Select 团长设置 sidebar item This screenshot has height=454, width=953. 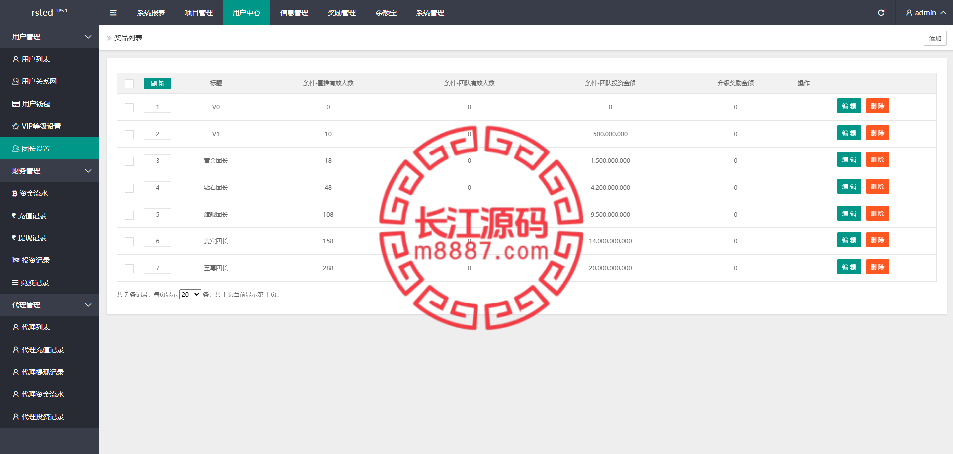click(x=50, y=149)
